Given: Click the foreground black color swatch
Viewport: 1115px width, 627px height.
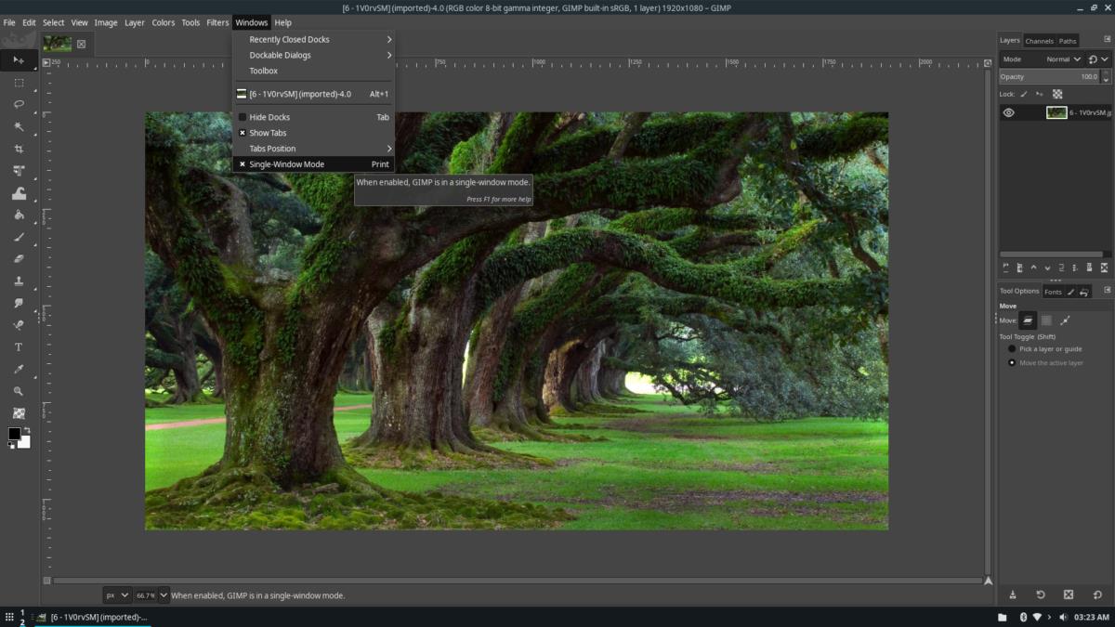Looking at the screenshot, I should click(14, 434).
